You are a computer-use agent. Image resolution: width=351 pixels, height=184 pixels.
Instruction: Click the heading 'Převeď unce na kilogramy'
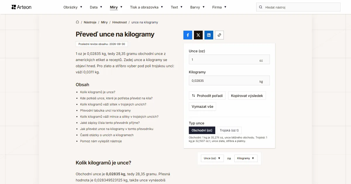click(x=115, y=34)
